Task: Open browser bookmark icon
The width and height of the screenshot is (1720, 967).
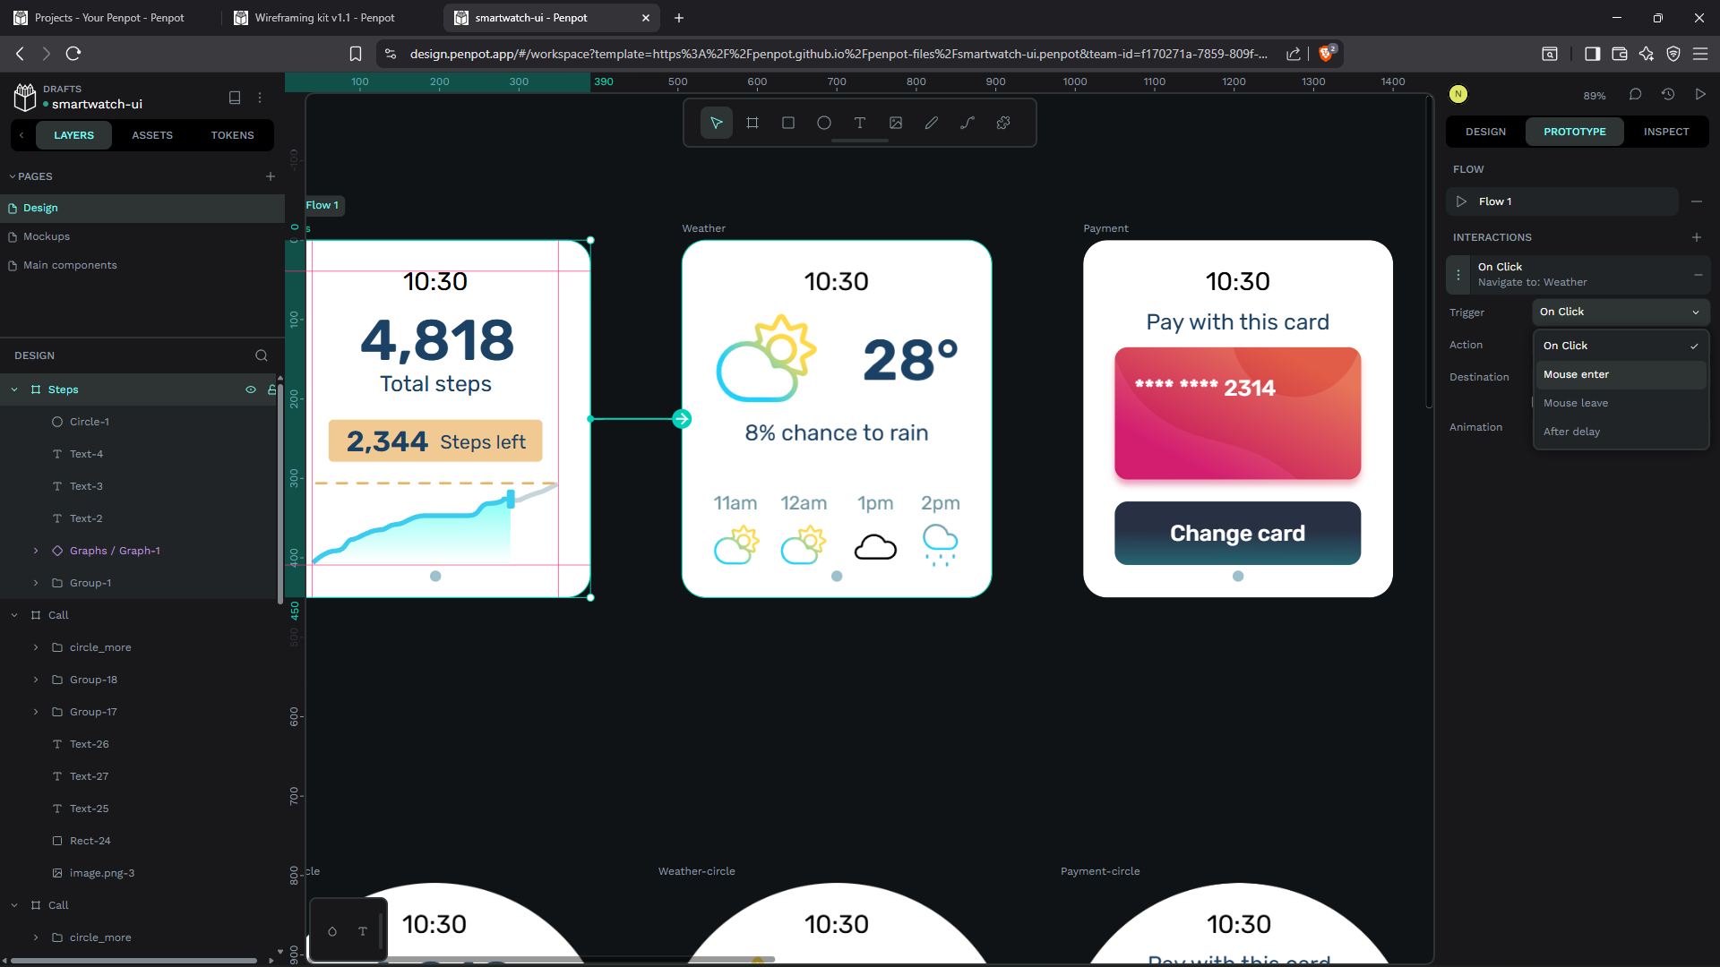Action: click(356, 54)
